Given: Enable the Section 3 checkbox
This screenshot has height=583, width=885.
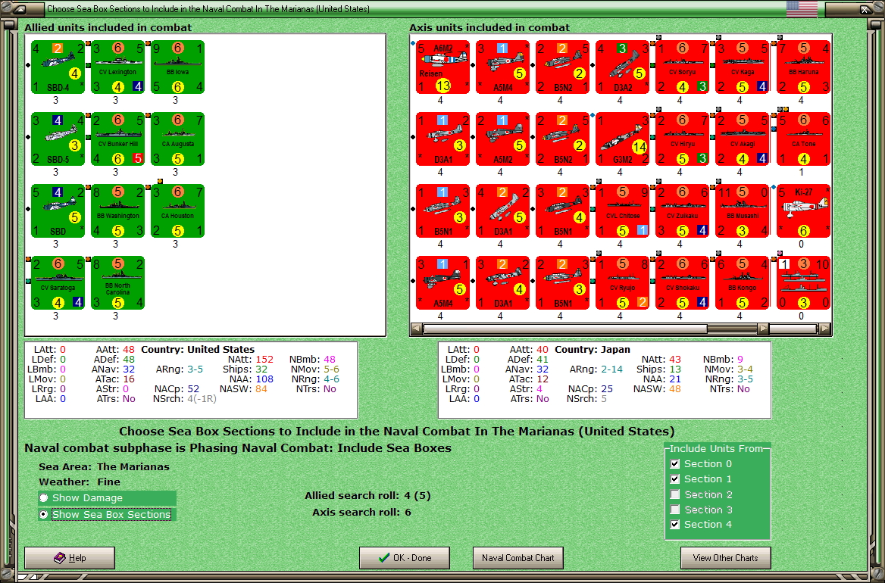Looking at the screenshot, I should (x=674, y=510).
